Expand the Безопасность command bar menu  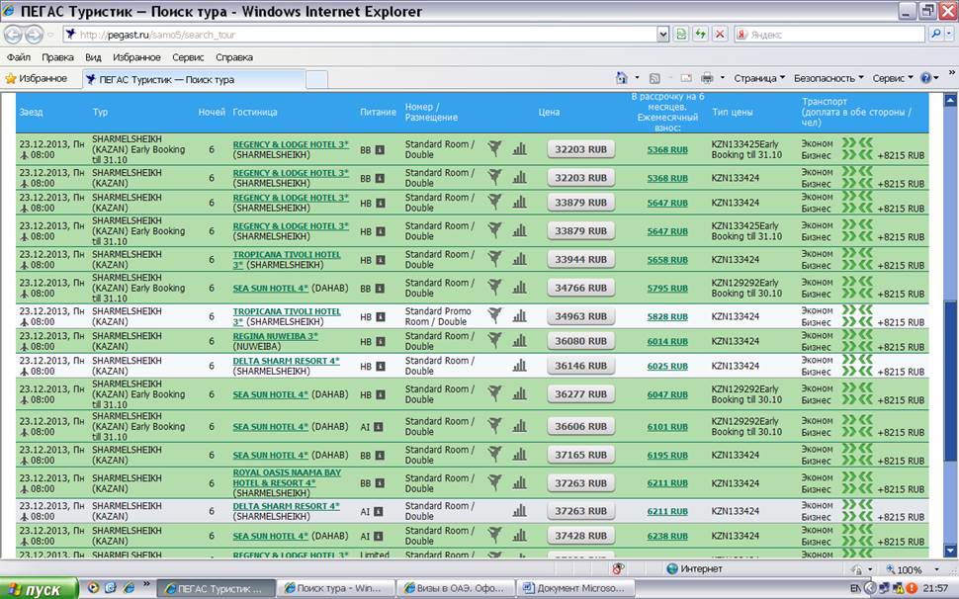828,78
